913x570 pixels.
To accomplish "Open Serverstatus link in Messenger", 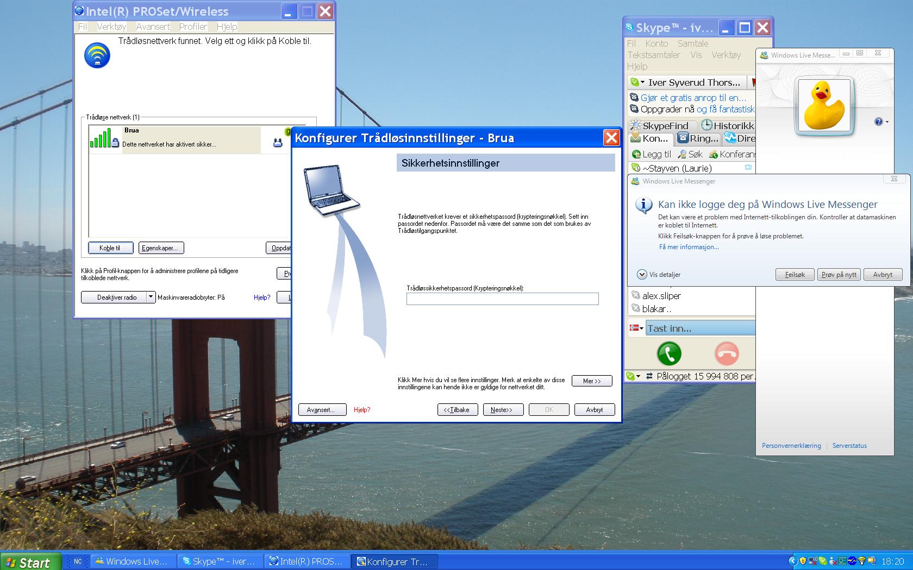I will point(849,446).
